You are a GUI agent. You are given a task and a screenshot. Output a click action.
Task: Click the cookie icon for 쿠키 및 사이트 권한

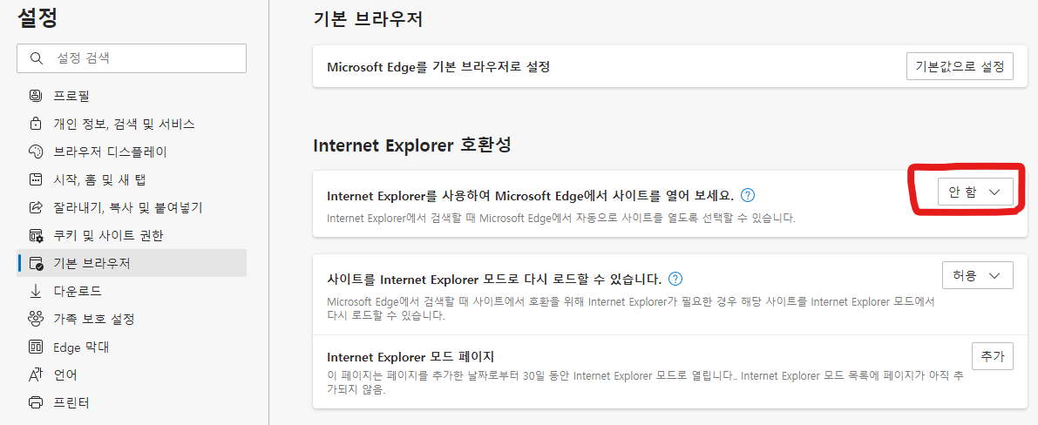coord(36,235)
